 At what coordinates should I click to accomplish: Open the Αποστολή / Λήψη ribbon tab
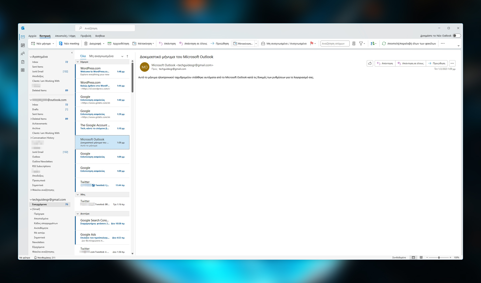pyautogui.click(x=65, y=36)
